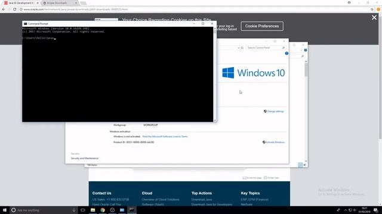
Task: Close the Java SE Development Kit tab
Action: (38, 3)
